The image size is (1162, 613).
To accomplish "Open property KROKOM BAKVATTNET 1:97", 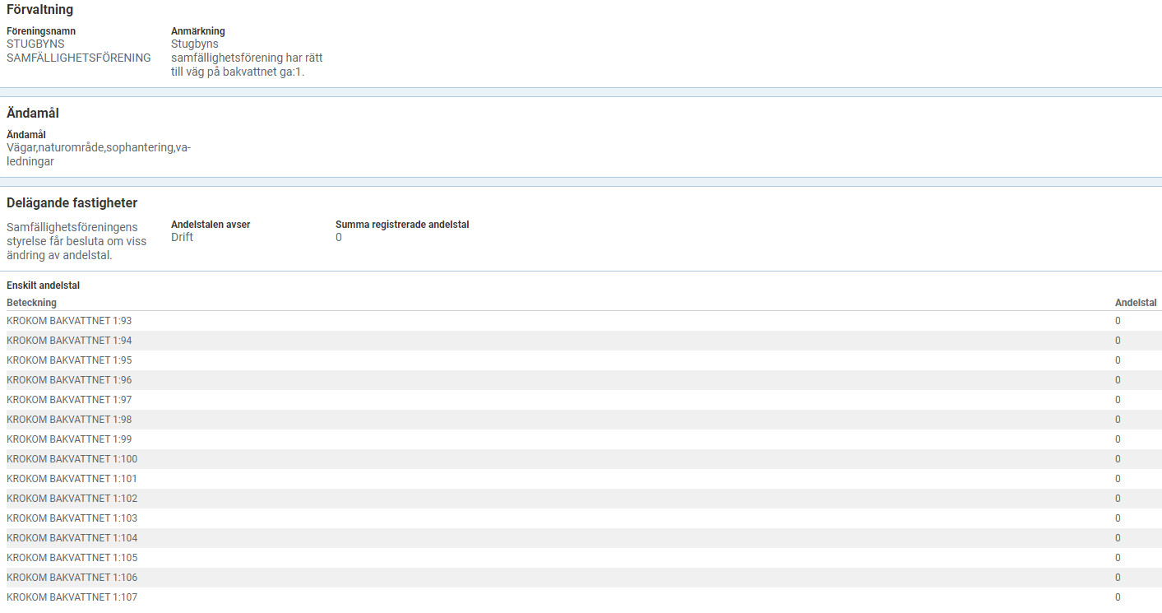I will (x=69, y=400).
